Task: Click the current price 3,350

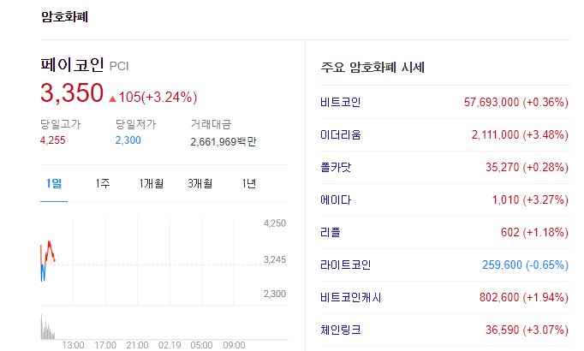Action: (x=72, y=92)
